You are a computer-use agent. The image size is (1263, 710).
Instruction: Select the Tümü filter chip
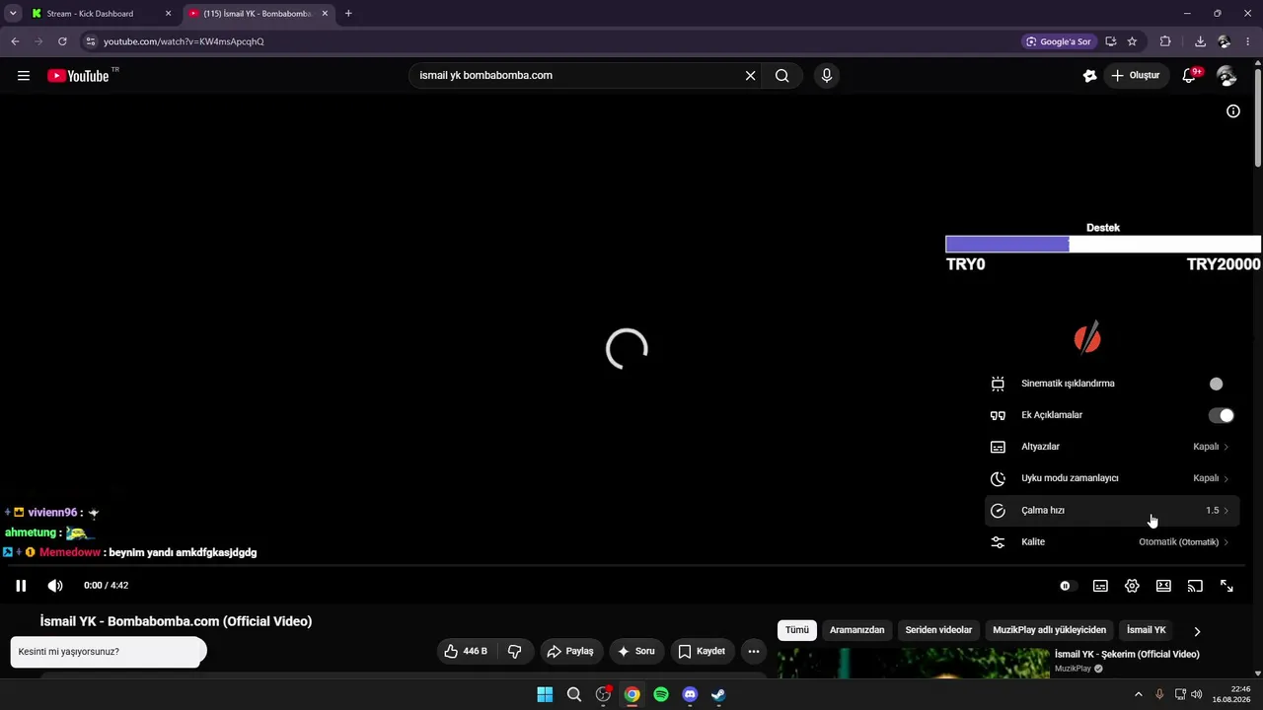pos(797,630)
